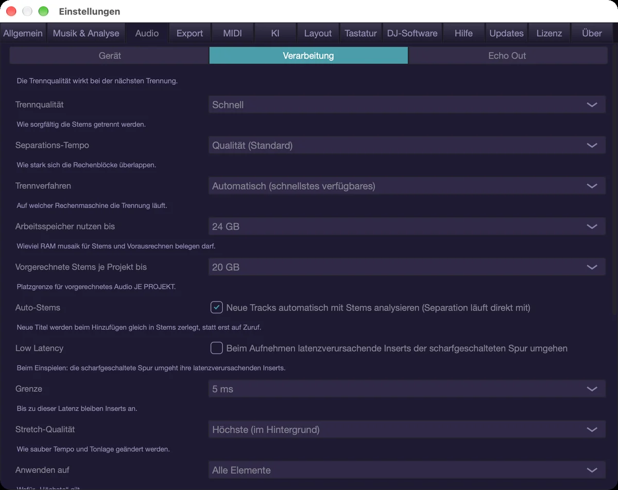Go to the Lizenz tab
This screenshot has height=490, width=618.
tap(549, 33)
